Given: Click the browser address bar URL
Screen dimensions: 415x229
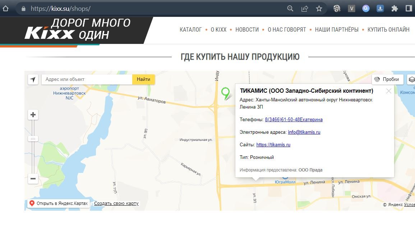Looking at the screenshot, I should [x=61, y=9].
